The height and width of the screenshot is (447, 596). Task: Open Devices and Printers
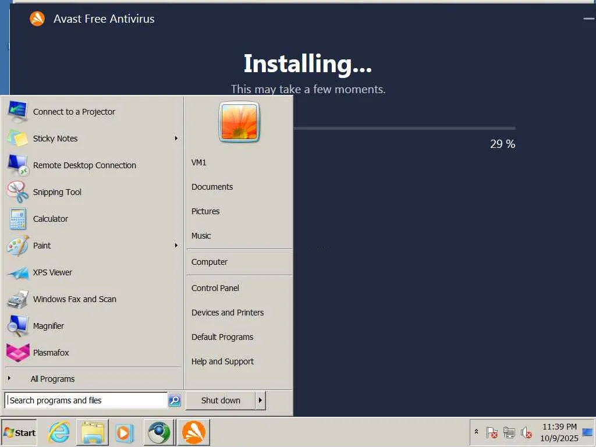click(x=228, y=313)
